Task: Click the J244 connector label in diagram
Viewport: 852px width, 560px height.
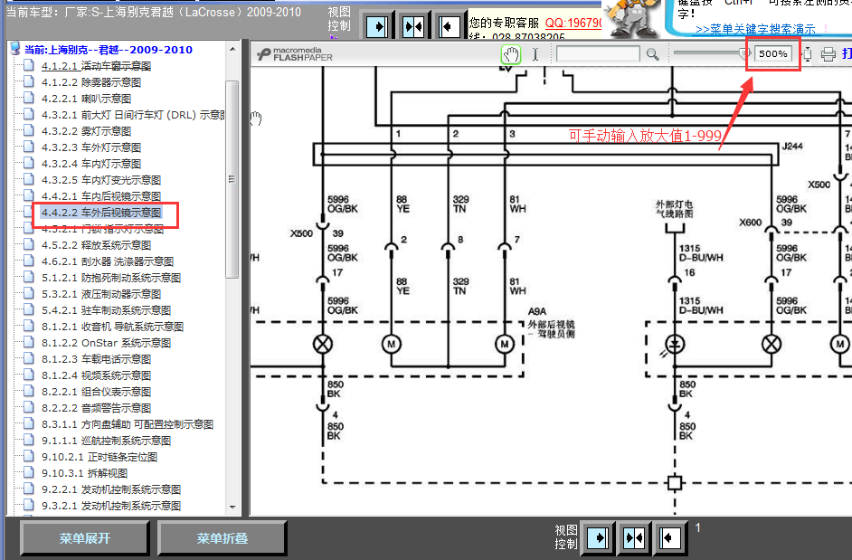Action: (792, 147)
